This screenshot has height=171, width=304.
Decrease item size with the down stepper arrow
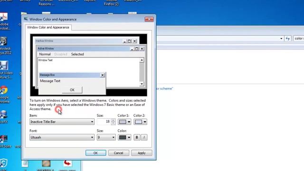113,123
